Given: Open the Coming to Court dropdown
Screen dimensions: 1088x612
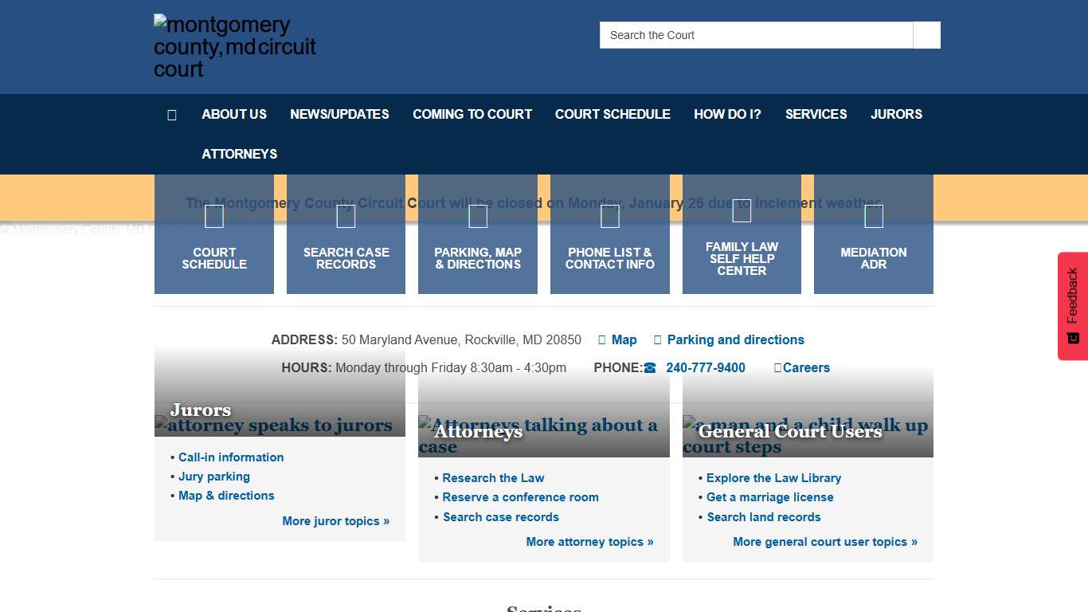Looking at the screenshot, I should 472,114.
